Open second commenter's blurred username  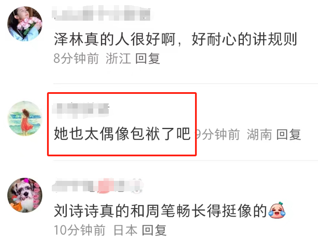(81, 111)
